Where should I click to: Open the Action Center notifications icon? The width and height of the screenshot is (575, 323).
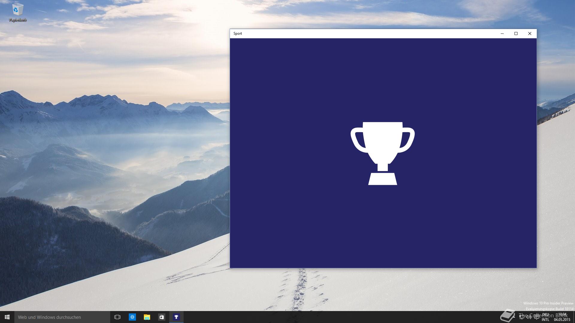(536, 317)
